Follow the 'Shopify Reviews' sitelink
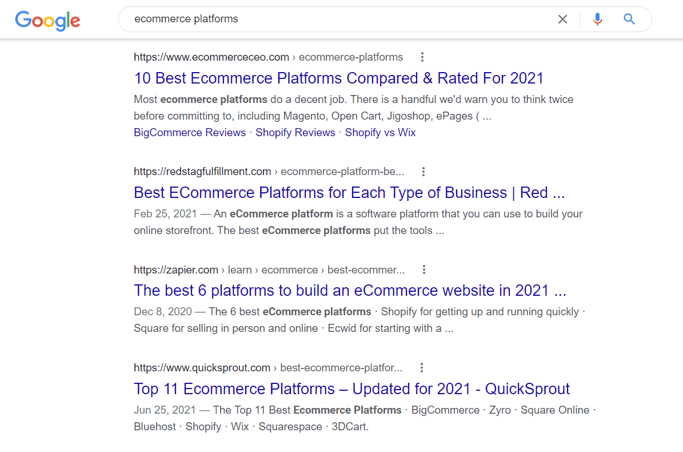 [295, 133]
